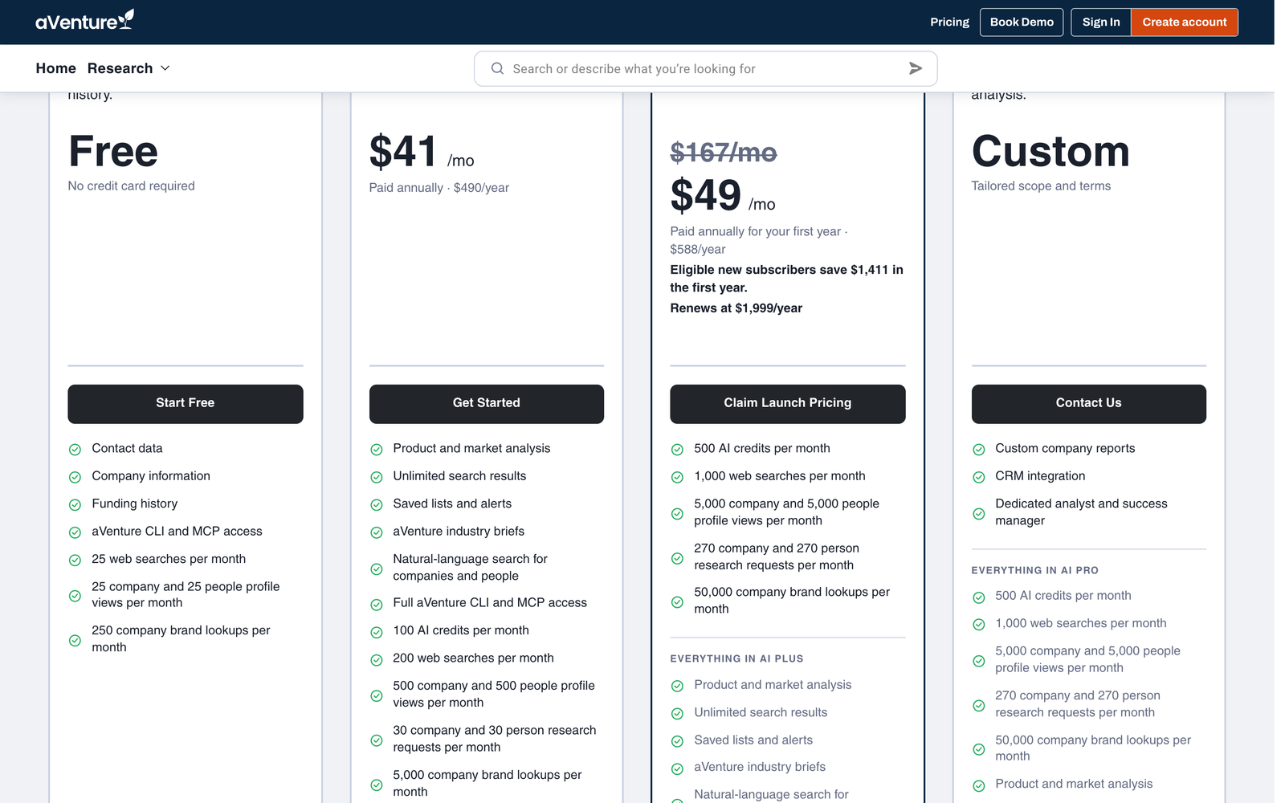This screenshot has height=803, width=1285.
Task: Click check icon beside Funding history
Action: pos(75,505)
